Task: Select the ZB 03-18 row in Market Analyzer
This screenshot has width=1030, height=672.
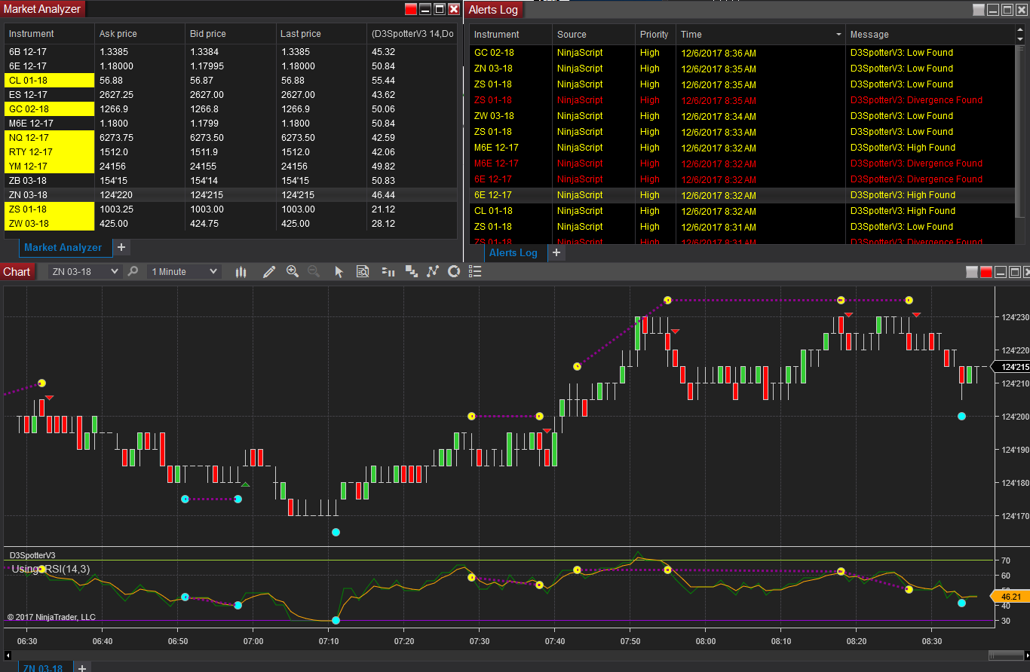Action: (x=231, y=181)
